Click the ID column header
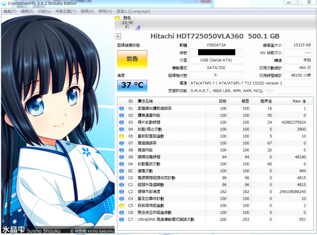 (131, 101)
